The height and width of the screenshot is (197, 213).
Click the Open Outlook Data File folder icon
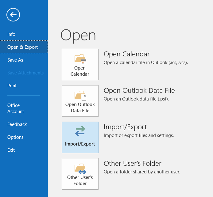(x=80, y=96)
